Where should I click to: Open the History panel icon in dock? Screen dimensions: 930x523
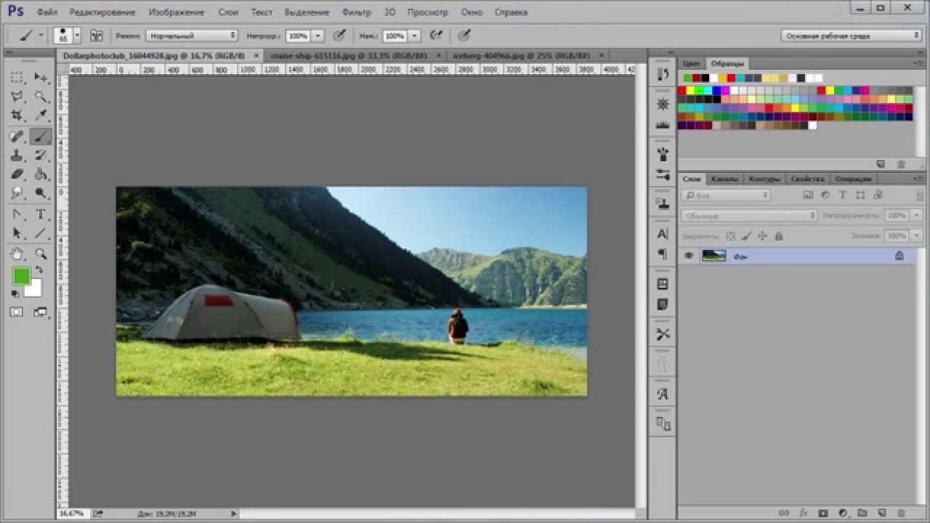coord(663,74)
